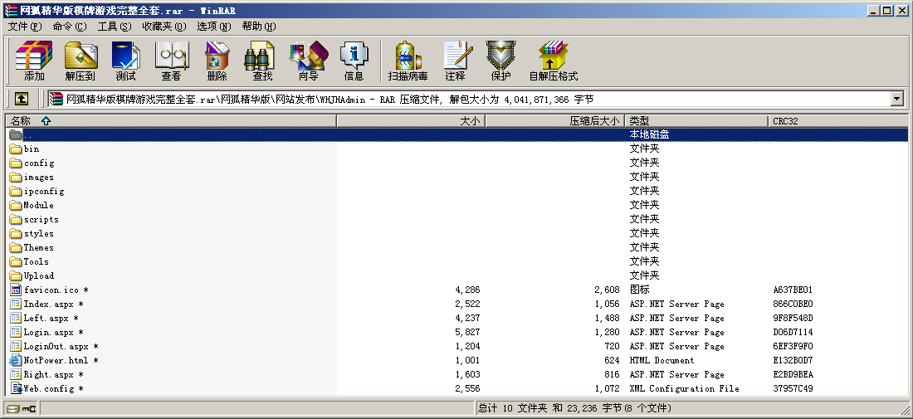Start Virus Scan (扫描病毒) tool
Screen dimensions: 913x419
(408, 61)
